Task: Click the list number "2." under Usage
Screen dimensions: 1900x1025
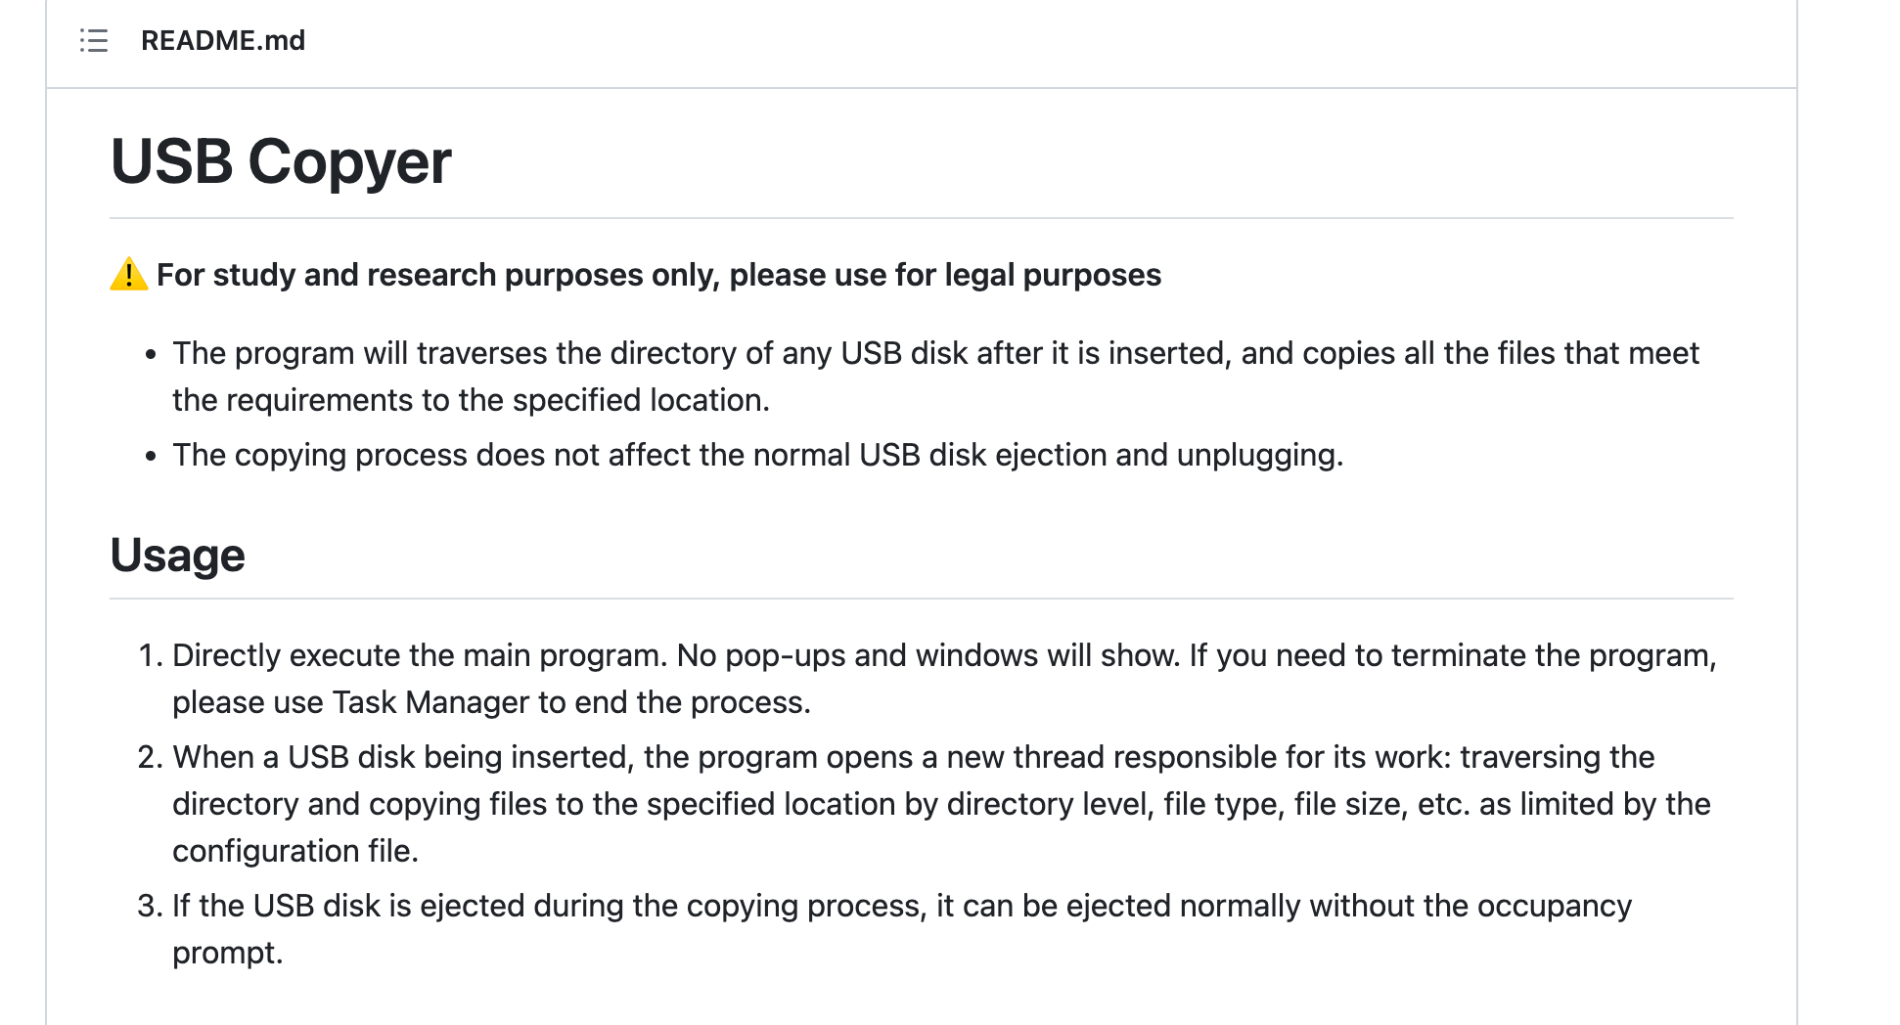Action: coord(150,757)
